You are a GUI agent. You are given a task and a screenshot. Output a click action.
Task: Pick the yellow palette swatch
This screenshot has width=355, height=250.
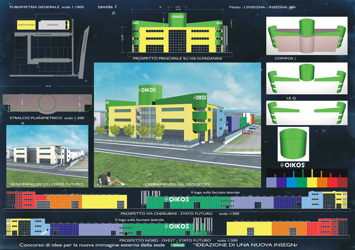(312, 182)
